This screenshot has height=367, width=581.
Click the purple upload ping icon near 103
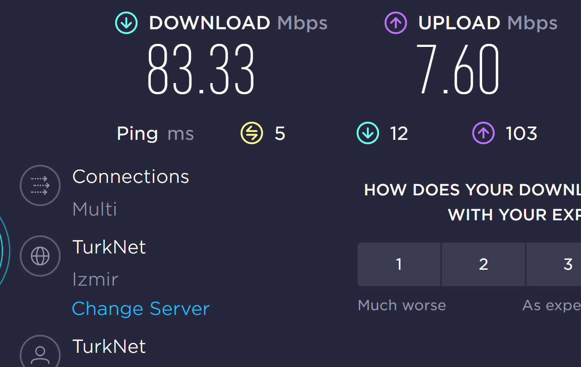pyautogui.click(x=483, y=133)
